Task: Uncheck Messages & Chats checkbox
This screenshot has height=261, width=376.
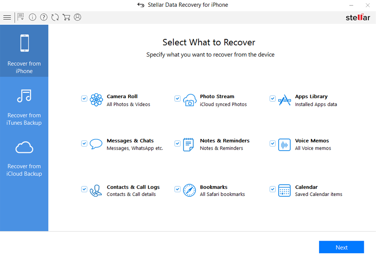Action: pyautogui.click(x=84, y=143)
